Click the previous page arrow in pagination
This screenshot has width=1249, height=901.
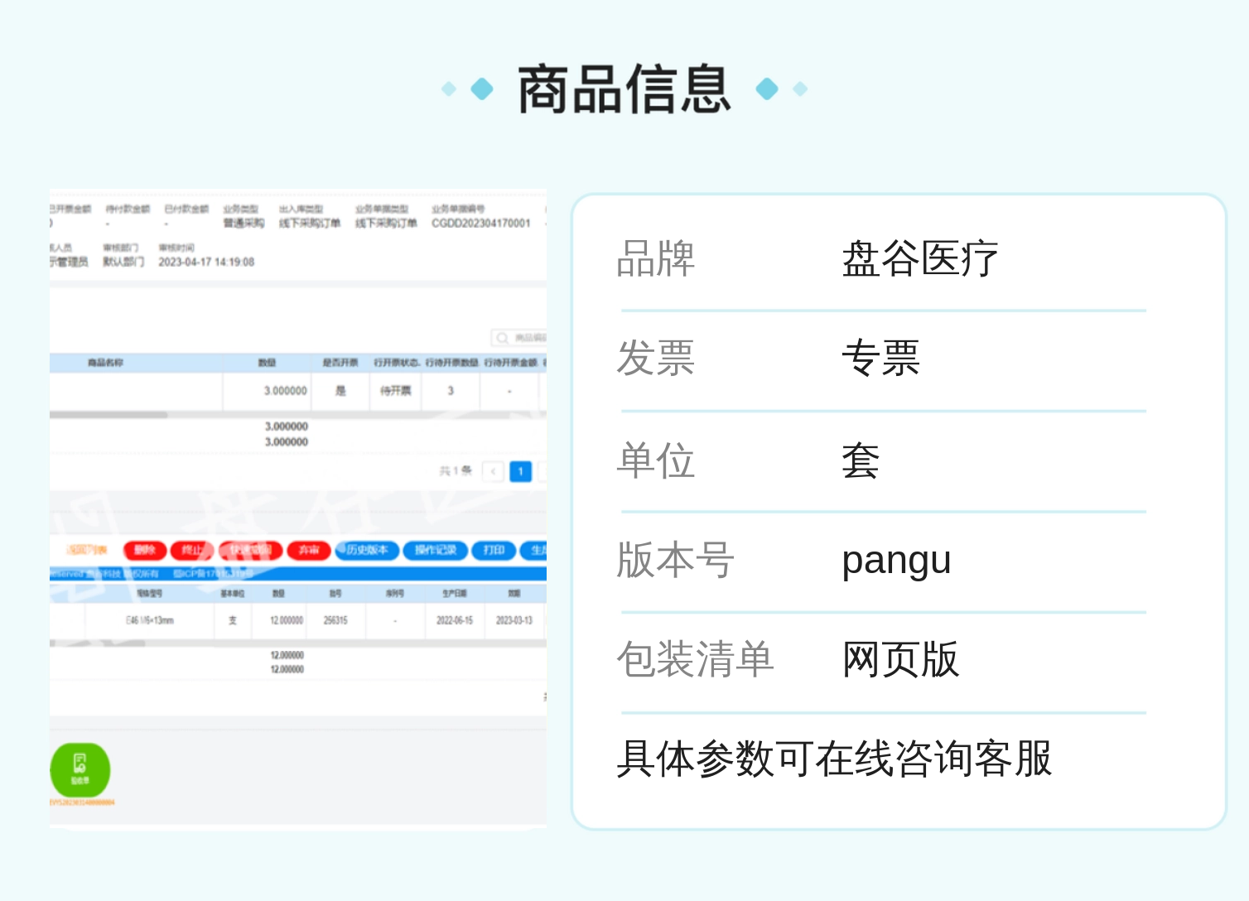click(x=493, y=471)
